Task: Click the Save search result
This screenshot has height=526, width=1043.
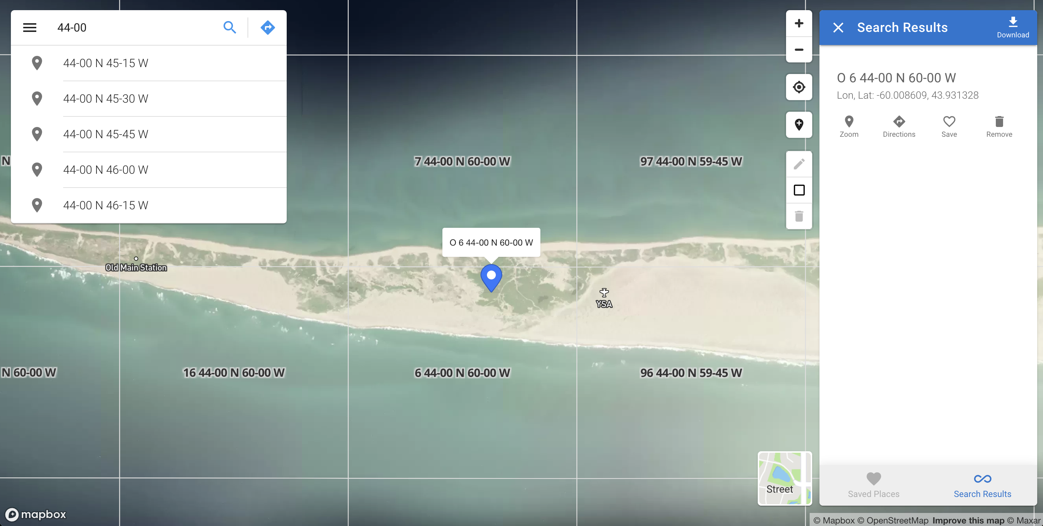Action: coord(949,126)
